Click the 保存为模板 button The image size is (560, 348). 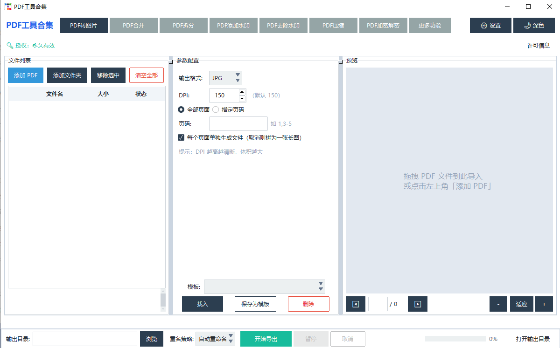coord(255,304)
